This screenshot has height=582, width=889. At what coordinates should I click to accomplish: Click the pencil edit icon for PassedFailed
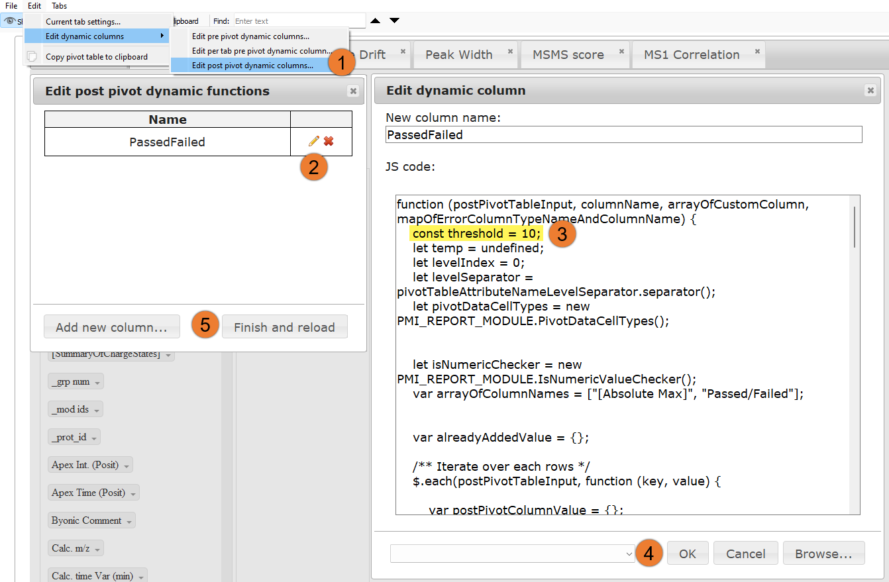(x=313, y=141)
